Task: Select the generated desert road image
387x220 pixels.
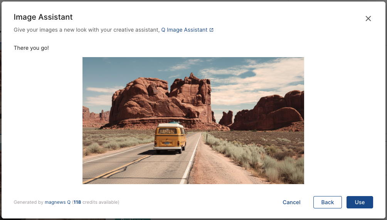Action: click(x=193, y=121)
